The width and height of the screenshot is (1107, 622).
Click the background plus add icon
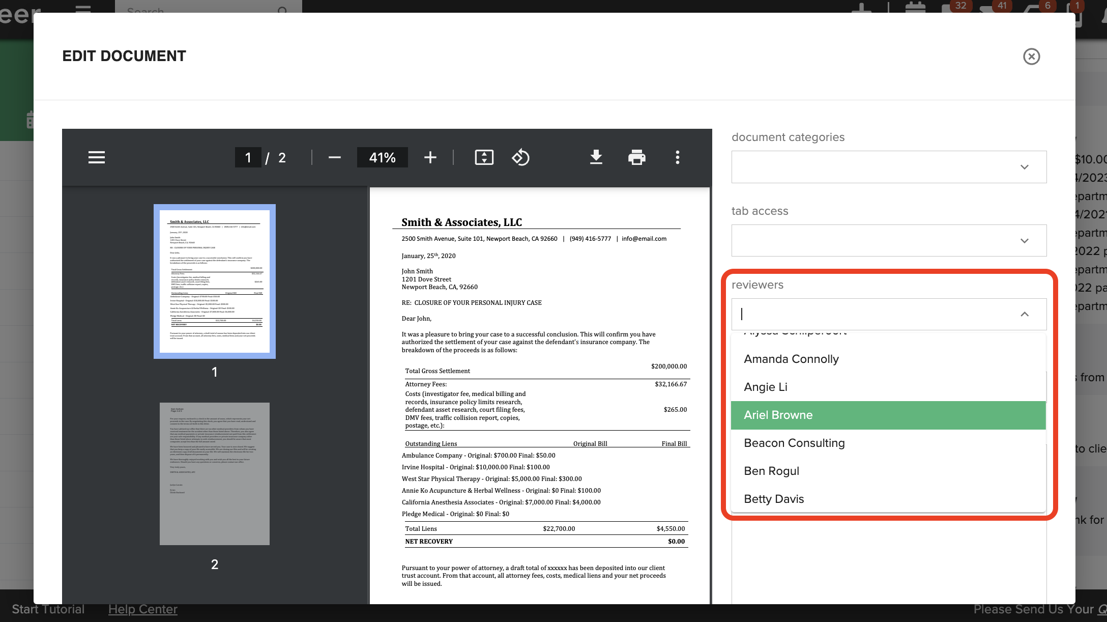coord(862,9)
